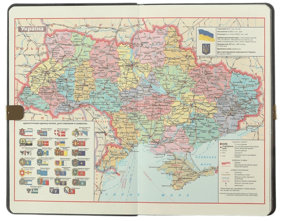Image resolution: width=285 pixels, height=221 pixels.
Task: Click the Сімферополь label on Crimea map
Action: [186, 178]
